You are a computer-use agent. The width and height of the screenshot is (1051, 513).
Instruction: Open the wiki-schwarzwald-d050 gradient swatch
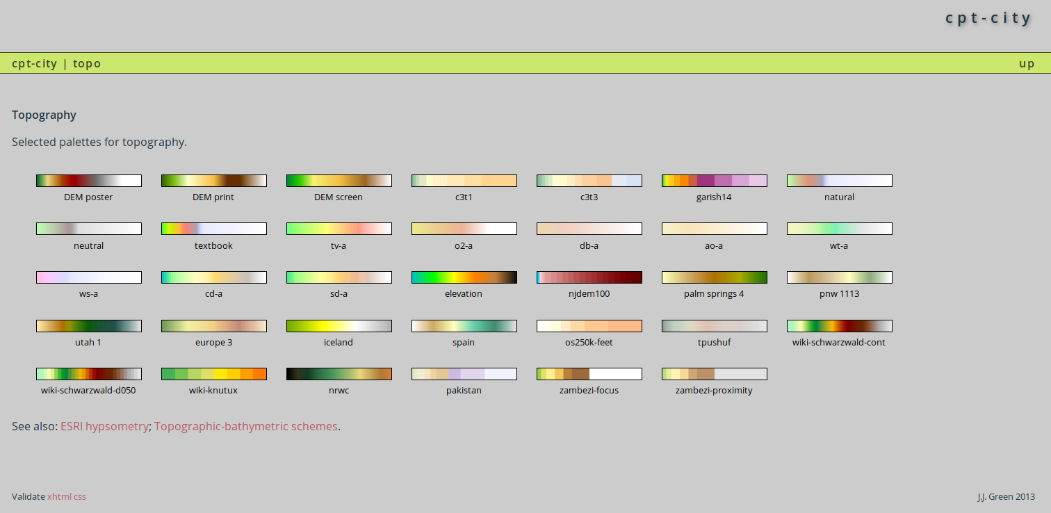[89, 374]
